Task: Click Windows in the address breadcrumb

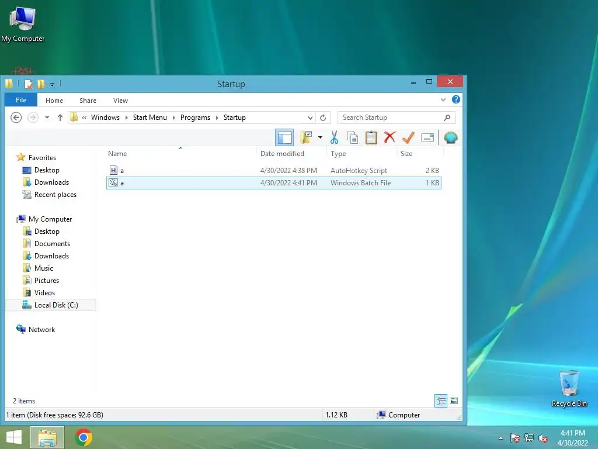Action: 105,118
